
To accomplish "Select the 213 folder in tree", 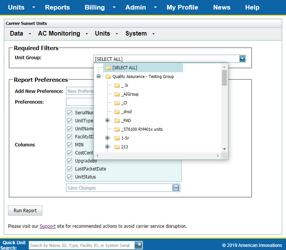I will coord(124,147).
